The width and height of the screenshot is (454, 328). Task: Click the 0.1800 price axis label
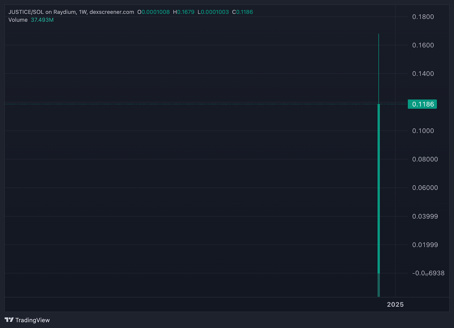[423, 17]
